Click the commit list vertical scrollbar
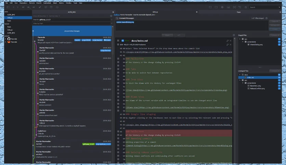 click(x=113, y=41)
